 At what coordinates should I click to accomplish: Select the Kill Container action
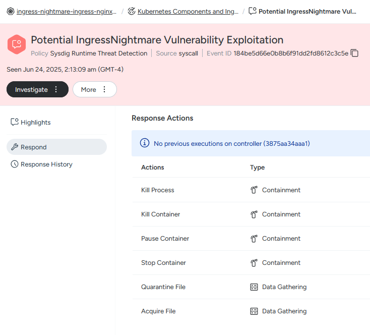tap(160, 214)
